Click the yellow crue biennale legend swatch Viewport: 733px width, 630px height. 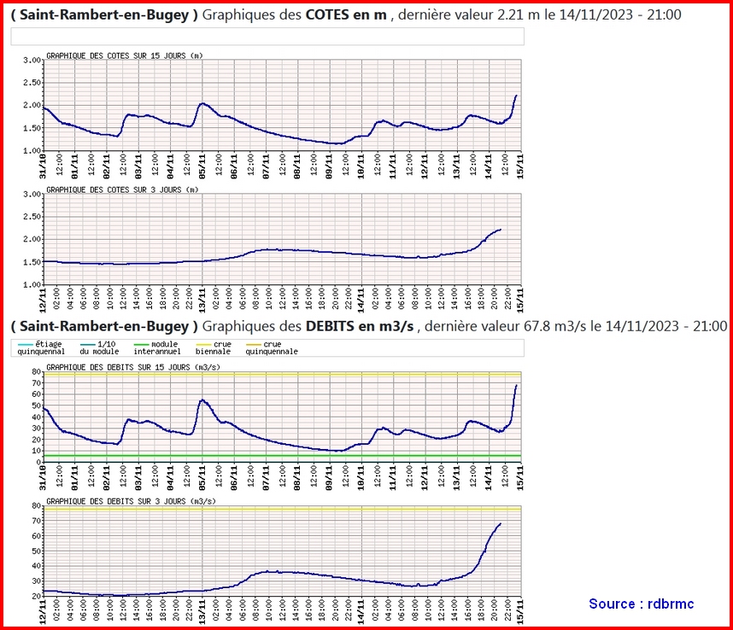click(x=203, y=344)
